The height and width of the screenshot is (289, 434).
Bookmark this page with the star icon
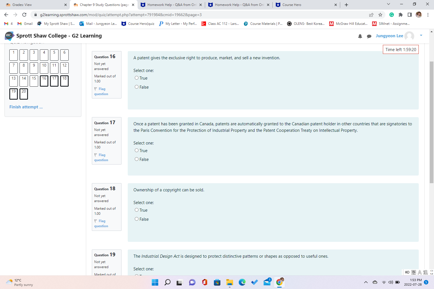click(x=380, y=15)
